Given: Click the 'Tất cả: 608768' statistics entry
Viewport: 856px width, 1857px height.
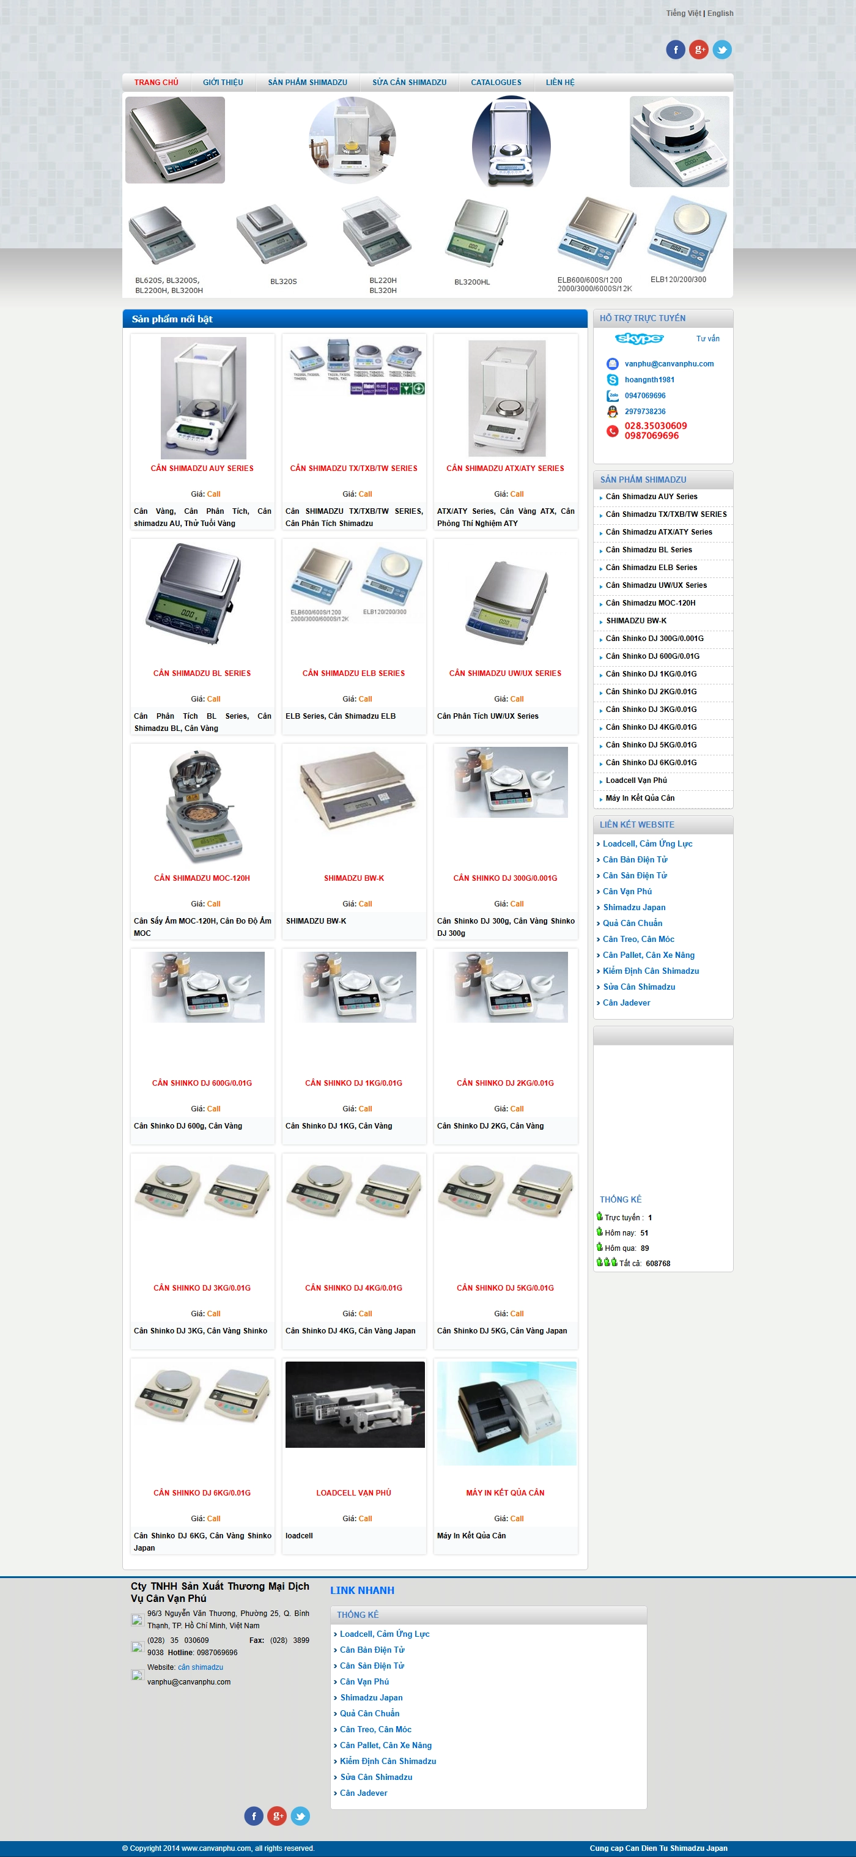Looking at the screenshot, I should tap(633, 1263).
